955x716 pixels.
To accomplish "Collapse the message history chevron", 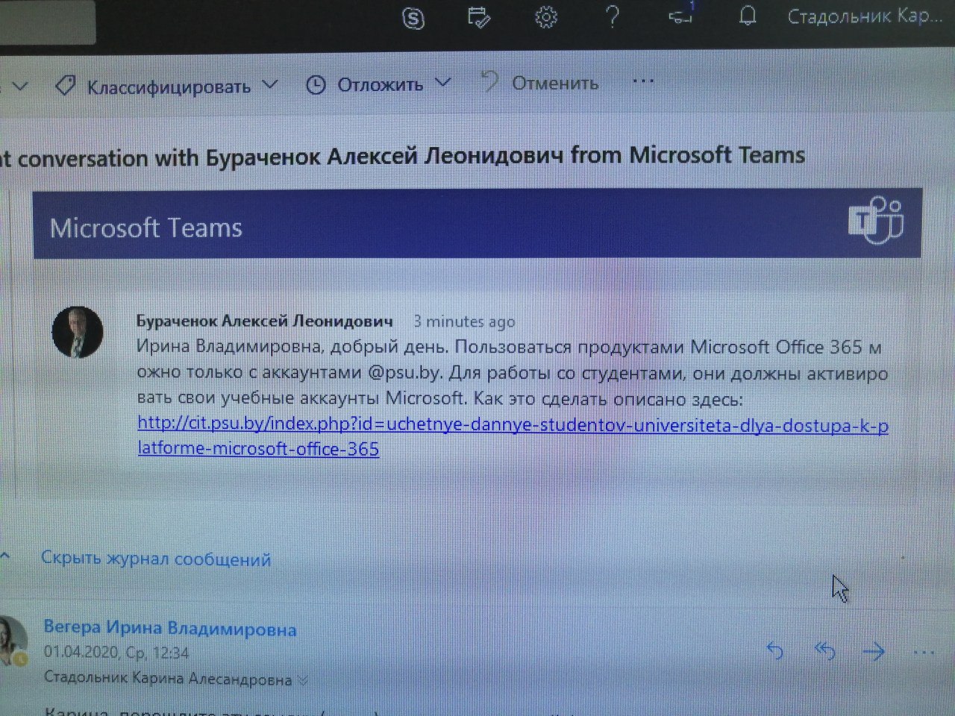I will [x=4, y=556].
